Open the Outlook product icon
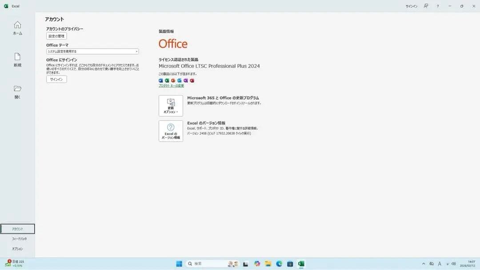The image size is (480, 270). (x=180, y=80)
